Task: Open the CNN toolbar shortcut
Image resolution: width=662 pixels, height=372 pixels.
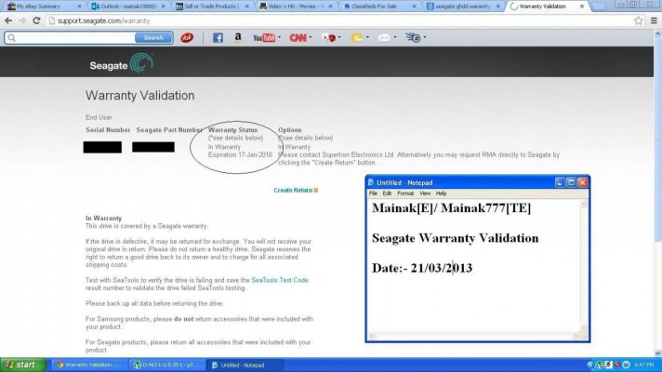Action: [298, 37]
